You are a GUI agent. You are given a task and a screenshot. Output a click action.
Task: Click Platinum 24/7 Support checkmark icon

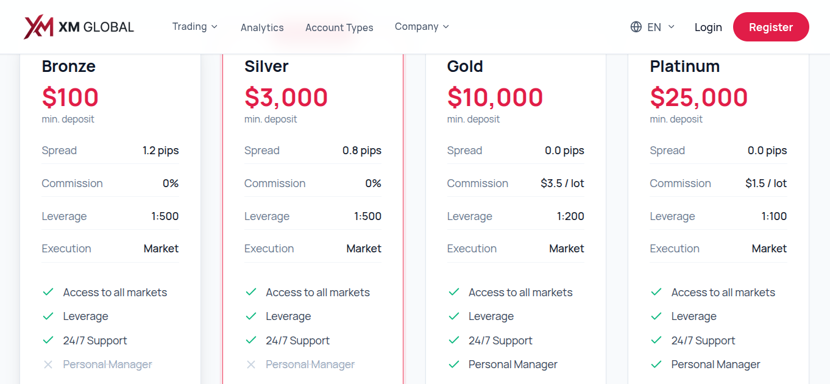click(656, 340)
